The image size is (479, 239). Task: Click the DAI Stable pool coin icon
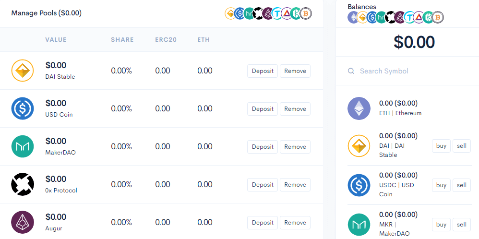point(23,71)
